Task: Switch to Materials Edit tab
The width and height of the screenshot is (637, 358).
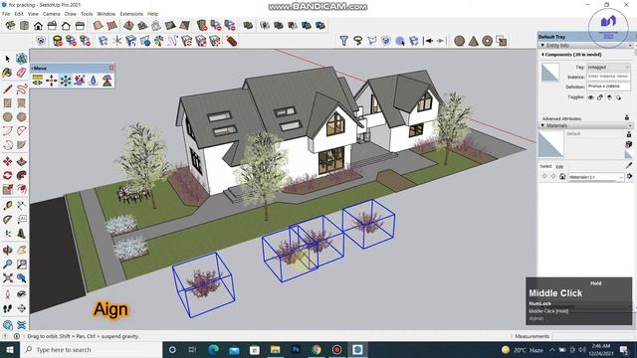Action: tap(559, 166)
